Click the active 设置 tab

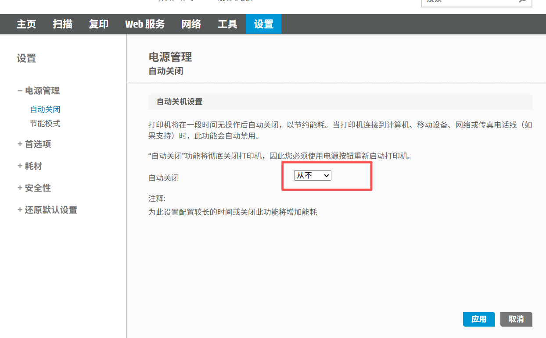click(263, 24)
